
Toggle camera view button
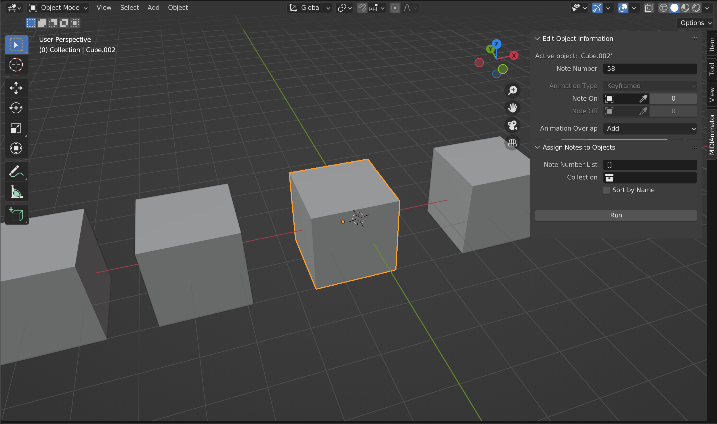click(x=512, y=125)
